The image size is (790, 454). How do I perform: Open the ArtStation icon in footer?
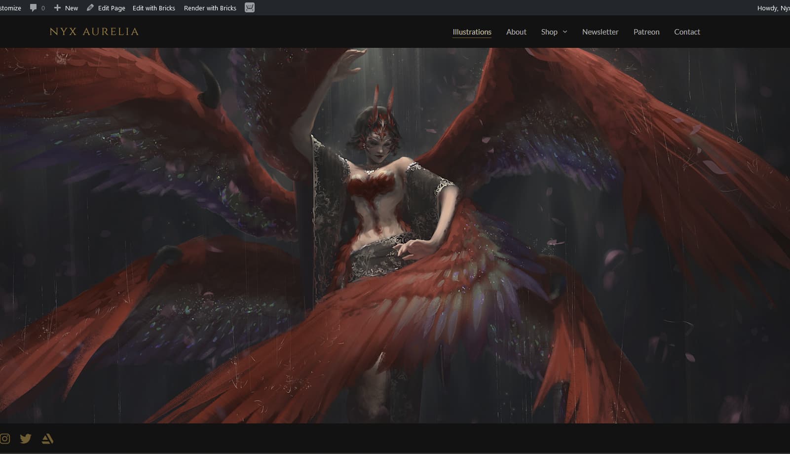47,439
